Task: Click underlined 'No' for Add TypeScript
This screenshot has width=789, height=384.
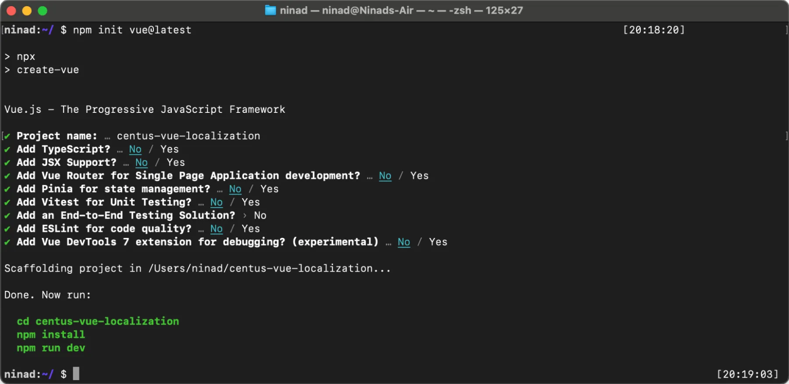Action: 135,150
